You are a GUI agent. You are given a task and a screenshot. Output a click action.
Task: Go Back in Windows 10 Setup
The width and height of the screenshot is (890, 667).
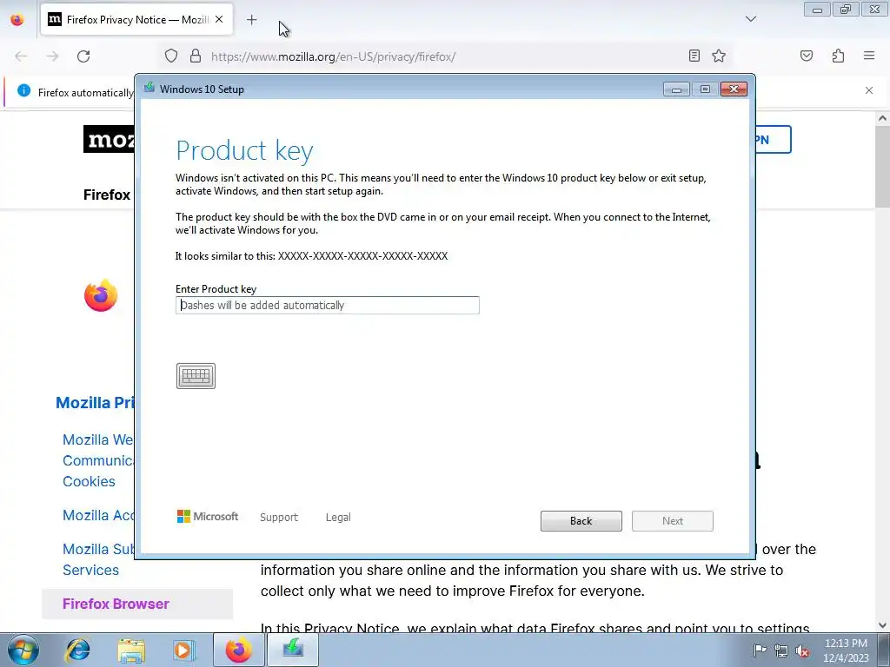click(x=581, y=521)
